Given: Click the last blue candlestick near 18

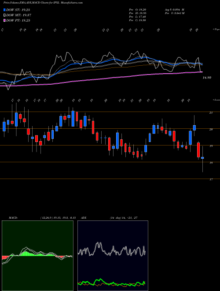Looking at the screenshot, I should pyautogui.click(x=202, y=158).
